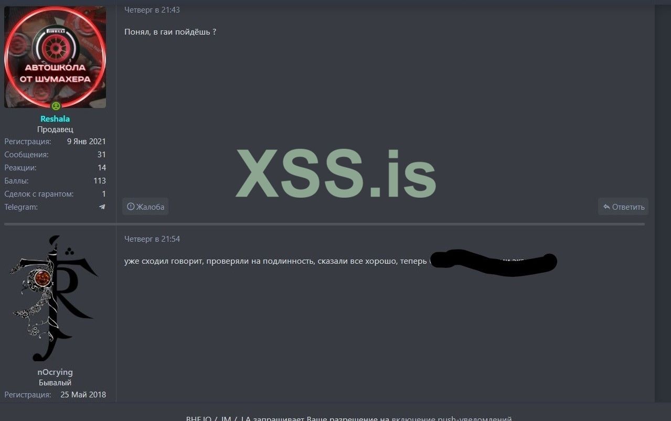
Task: Open the post timestamp Четверг в 21:43
Action: pos(152,9)
